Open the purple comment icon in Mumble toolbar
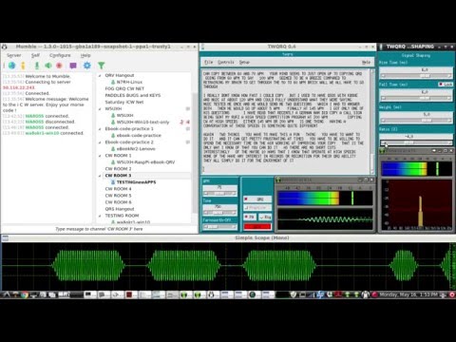Screen dimensions: 456x342 73,66
